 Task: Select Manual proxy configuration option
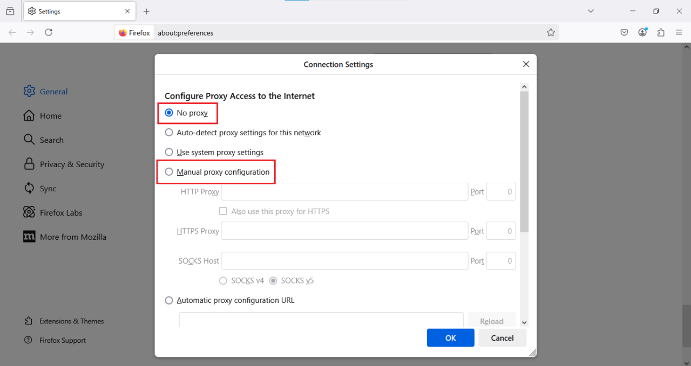coord(169,172)
